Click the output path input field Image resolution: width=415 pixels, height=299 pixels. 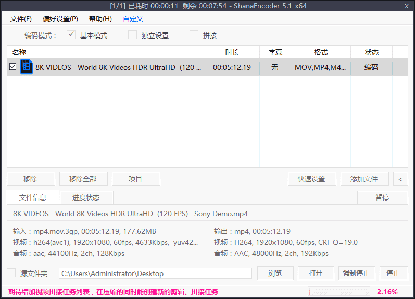point(155,273)
